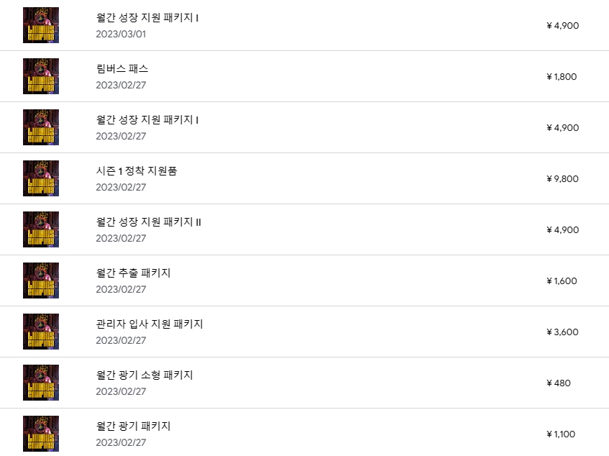Open 관리자 입사 지원 패키지 purchase details
The image size is (609, 456).
click(150, 324)
